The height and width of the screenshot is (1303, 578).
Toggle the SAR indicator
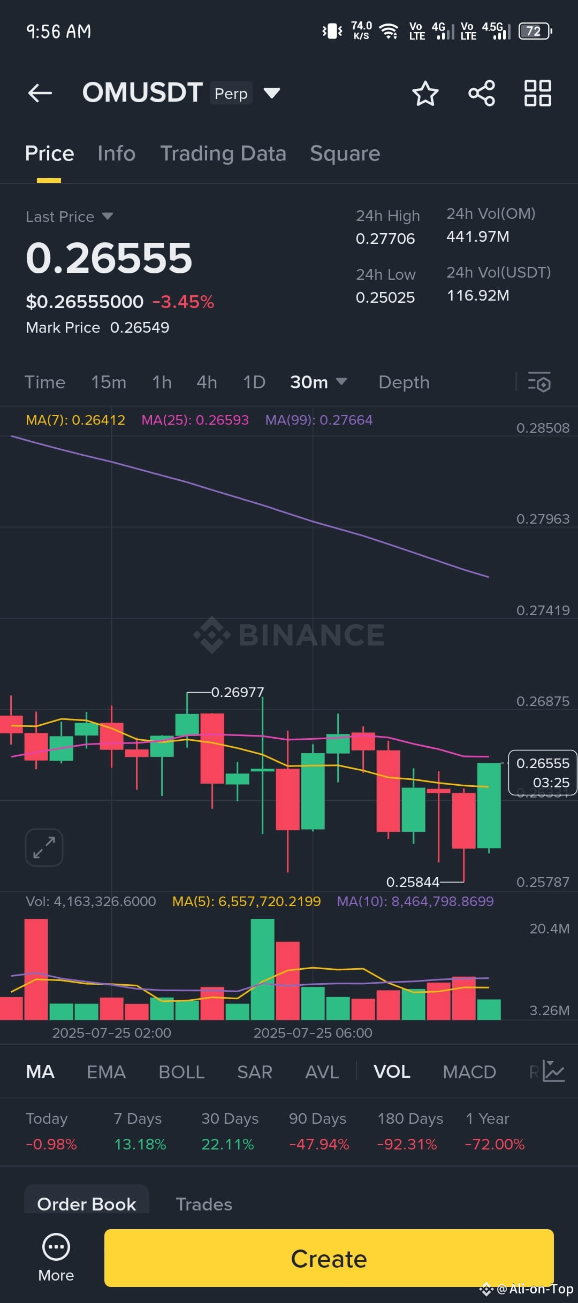tap(255, 1072)
